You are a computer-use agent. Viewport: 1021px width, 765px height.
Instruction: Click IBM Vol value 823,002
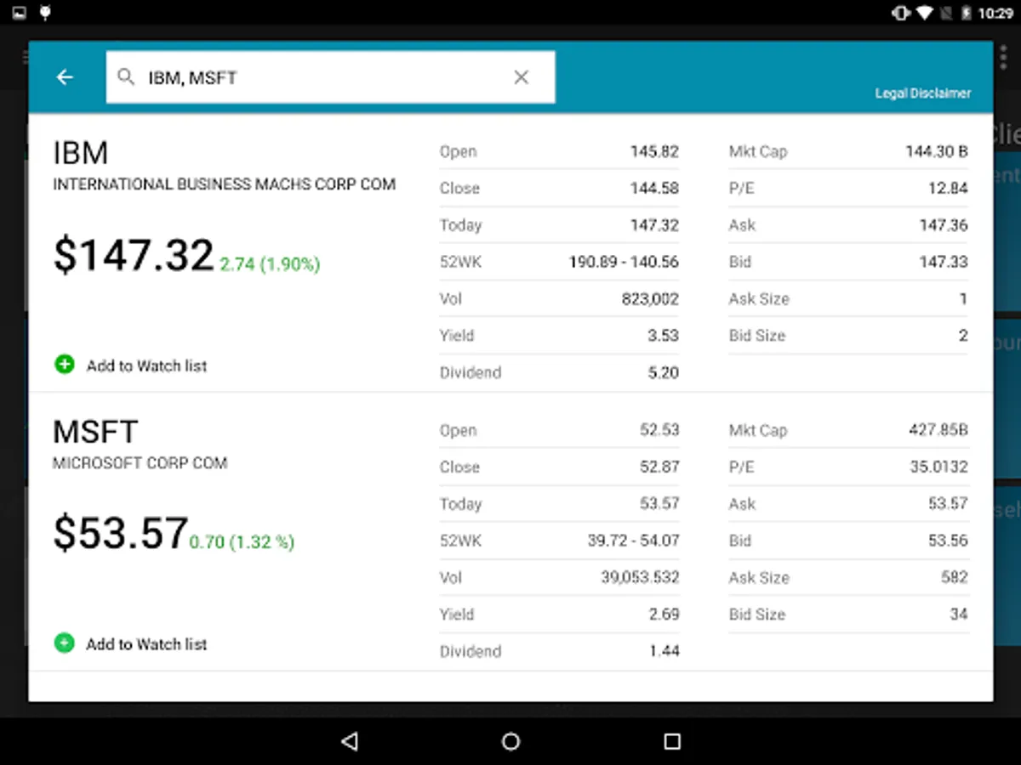point(650,299)
